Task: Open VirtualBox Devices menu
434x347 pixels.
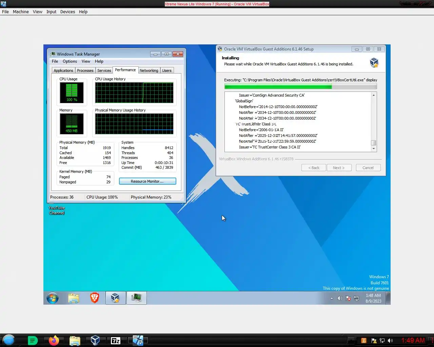Action: [x=67, y=12]
